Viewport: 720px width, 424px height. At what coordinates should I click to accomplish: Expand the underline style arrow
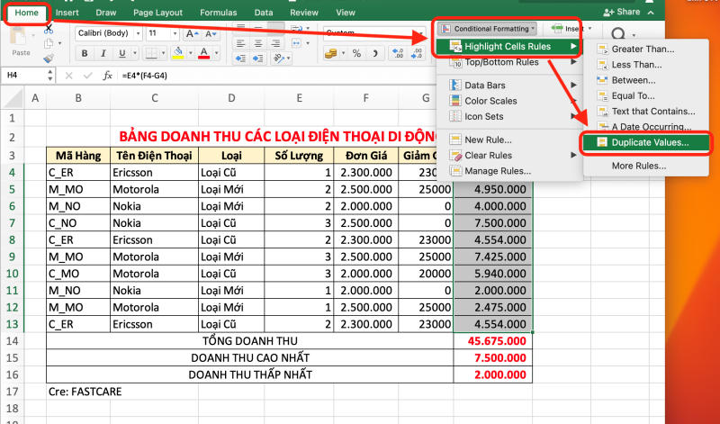pyautogui.click(x=134, y=53)
